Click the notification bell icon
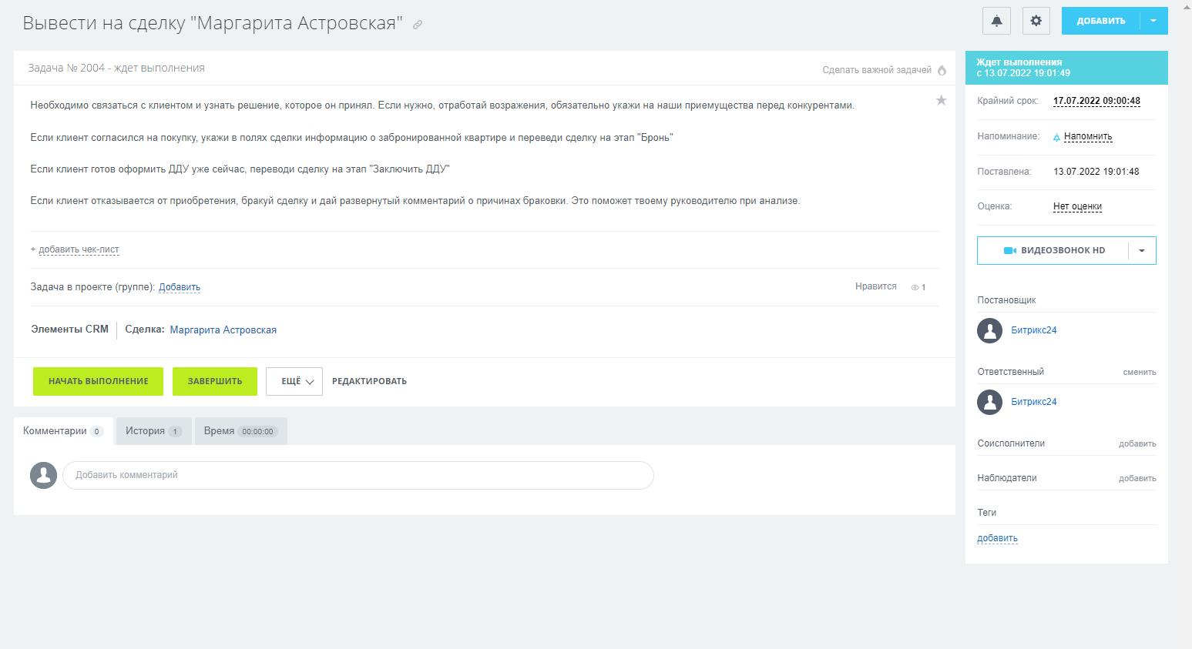Screen dimensions: 1192x649 [996, 21]
